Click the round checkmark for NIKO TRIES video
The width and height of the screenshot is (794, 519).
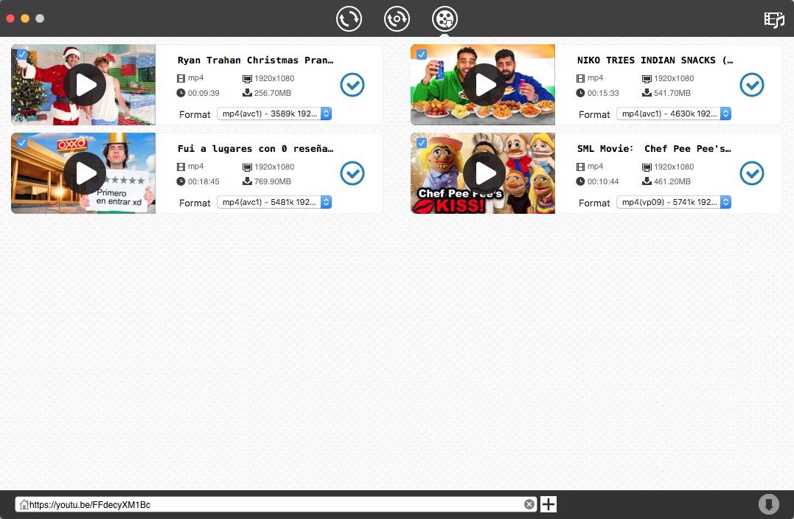point(752,85)
